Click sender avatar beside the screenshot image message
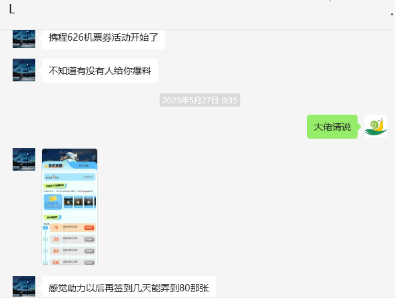This screenshot has width=395, height=298. 24,159
